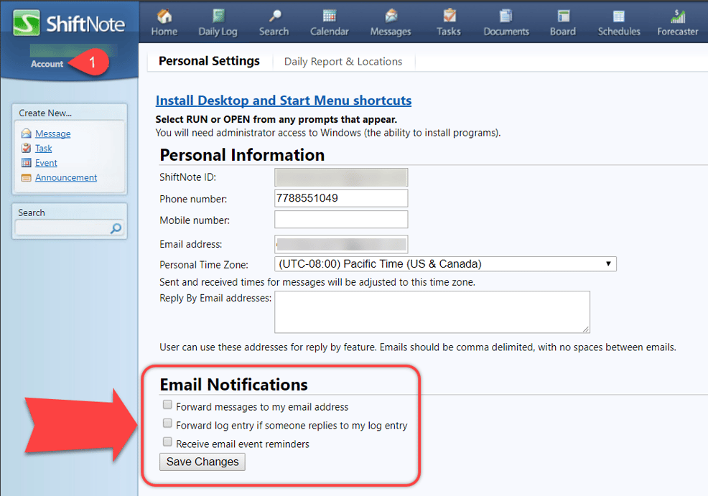
Task: Open the Forecaster chart icon
Action: [677, 17]
